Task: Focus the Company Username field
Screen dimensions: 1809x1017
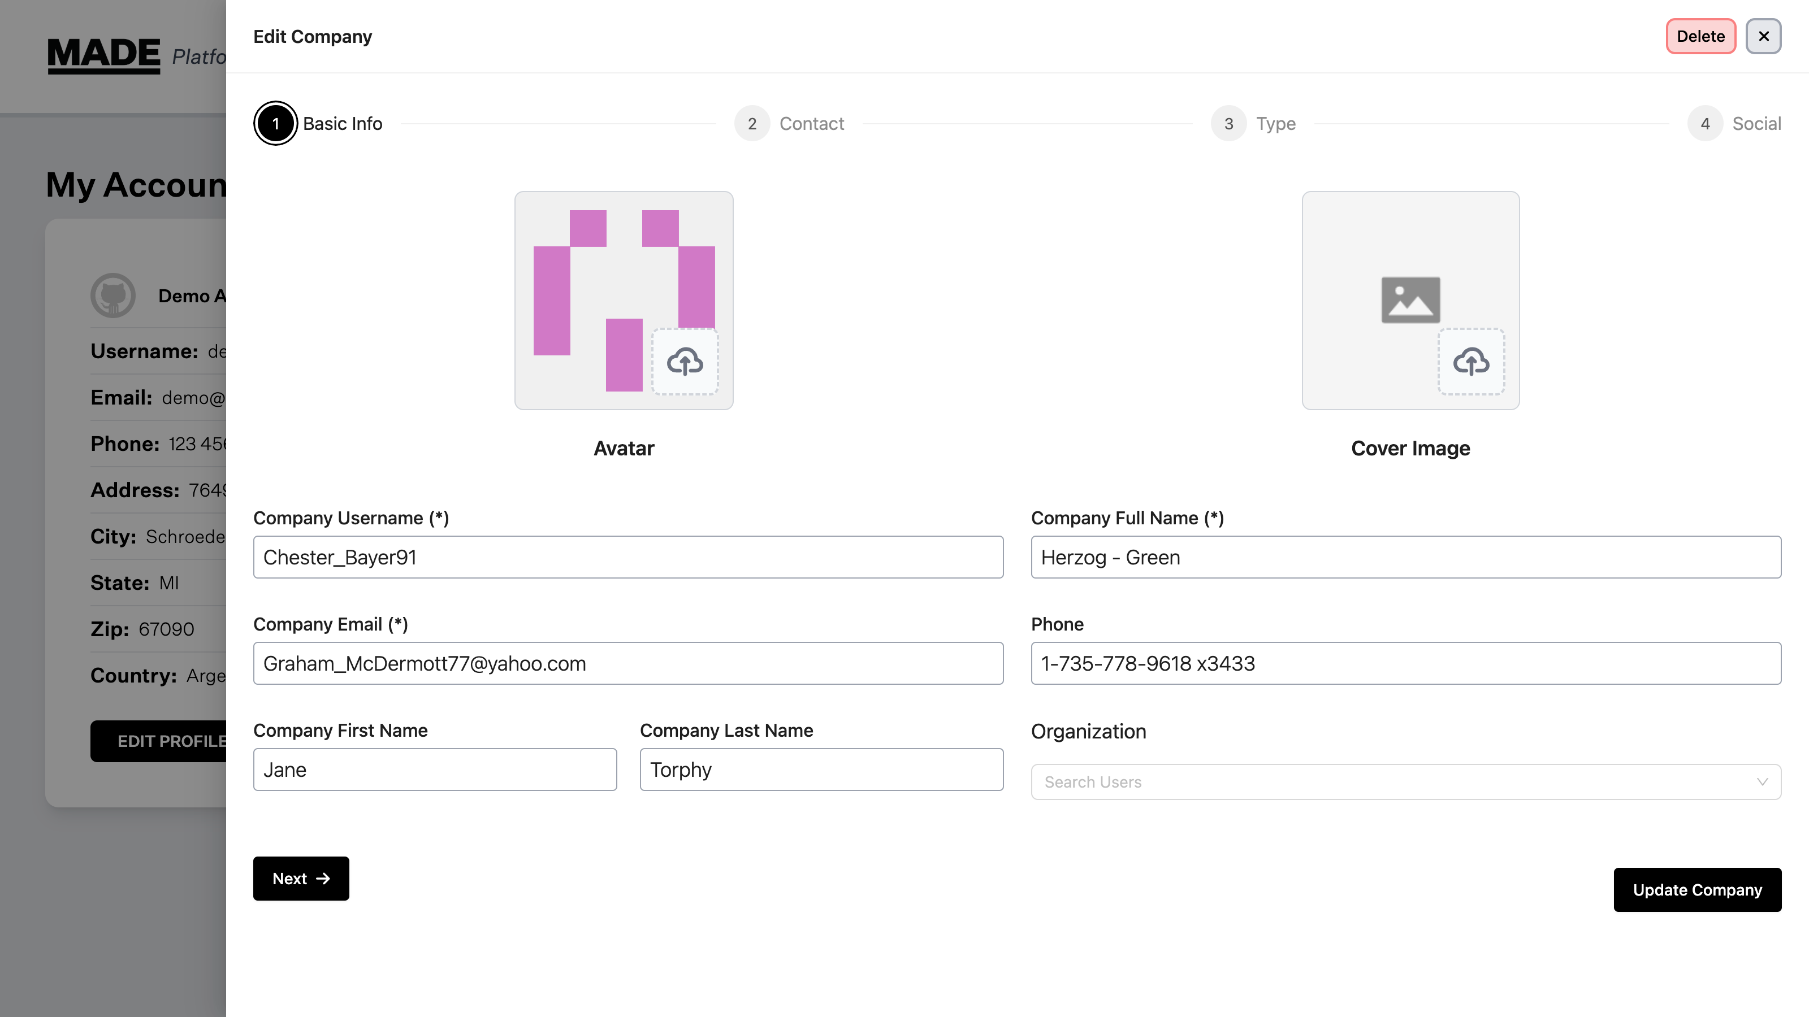Action: pyautogui.click(x=628, y=557)
